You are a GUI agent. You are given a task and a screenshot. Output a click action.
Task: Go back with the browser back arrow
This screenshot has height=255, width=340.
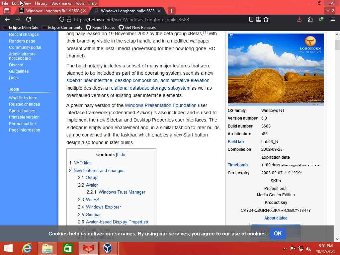click(7, 19)
